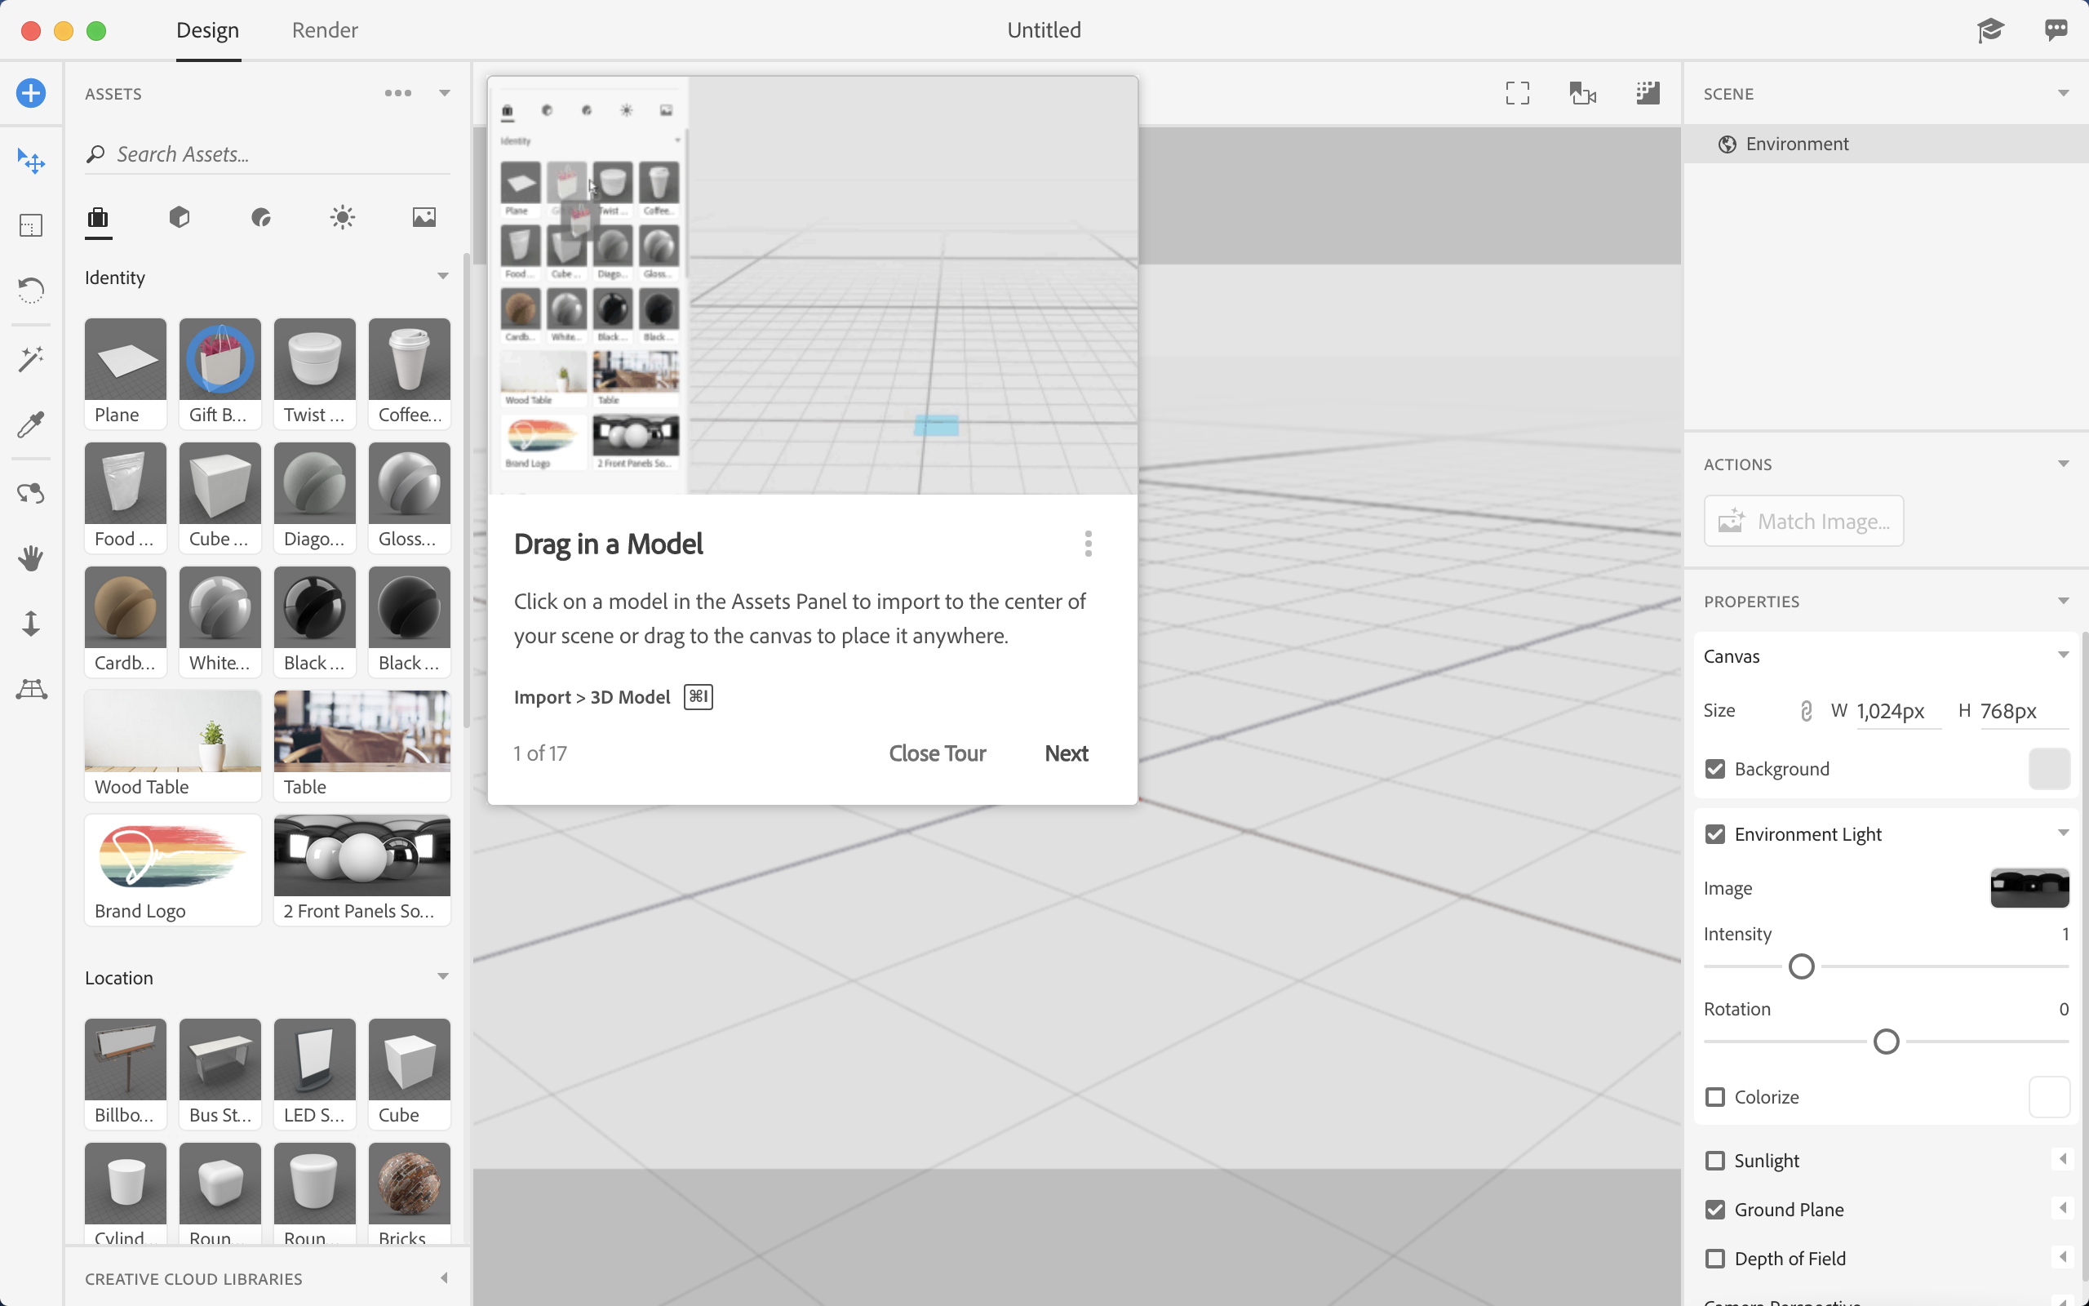Select the Eyedropper sampler tool
The height and width of the screenshot is (1306, 2089).
coord(31,424)
